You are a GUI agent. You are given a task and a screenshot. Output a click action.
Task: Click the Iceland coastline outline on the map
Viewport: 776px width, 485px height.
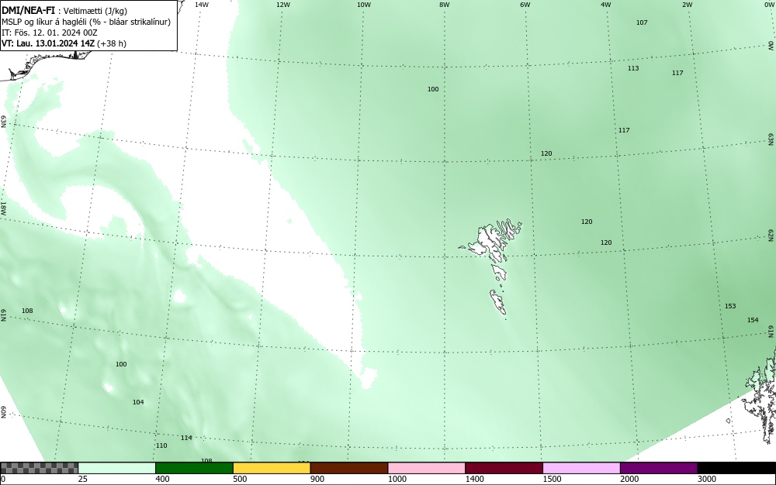tap(47, 64)
